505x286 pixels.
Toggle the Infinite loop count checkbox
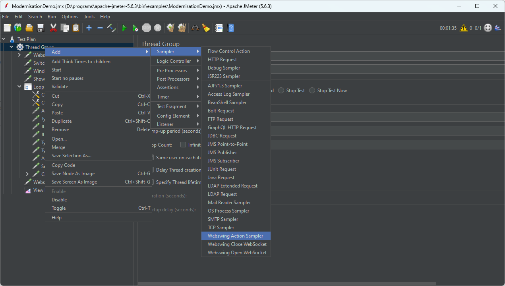coord(183,145)
